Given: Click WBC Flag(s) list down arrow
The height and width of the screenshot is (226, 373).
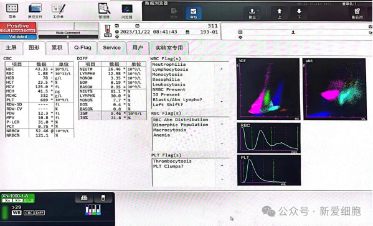Looking at the screenshot, I should coord(222,101).
